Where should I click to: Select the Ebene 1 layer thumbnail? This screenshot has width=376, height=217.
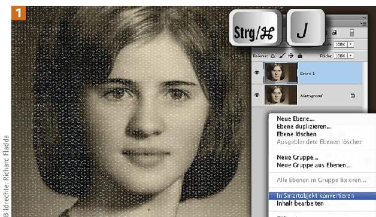(x=281, y=73)
